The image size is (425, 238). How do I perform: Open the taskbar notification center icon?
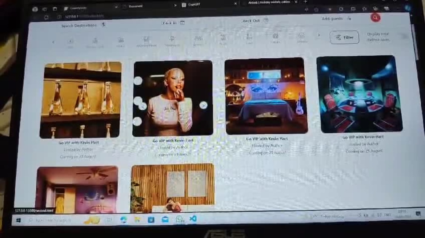click(x=418, y=214)
